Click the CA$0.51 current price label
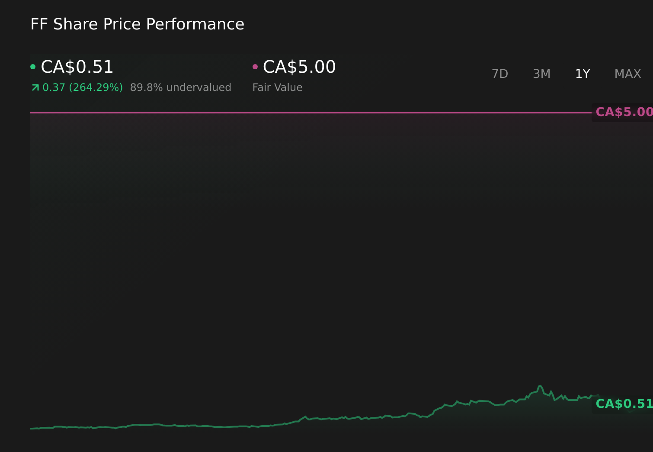653x452 pixels. pos(77,67)
